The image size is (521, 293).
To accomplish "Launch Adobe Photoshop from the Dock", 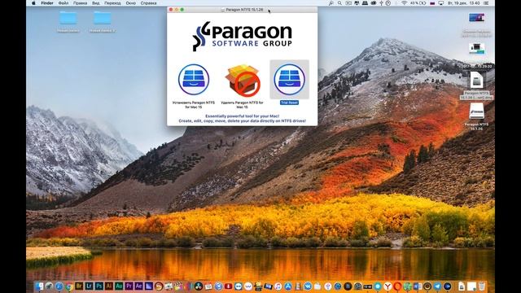I will (x=99, y=286).
